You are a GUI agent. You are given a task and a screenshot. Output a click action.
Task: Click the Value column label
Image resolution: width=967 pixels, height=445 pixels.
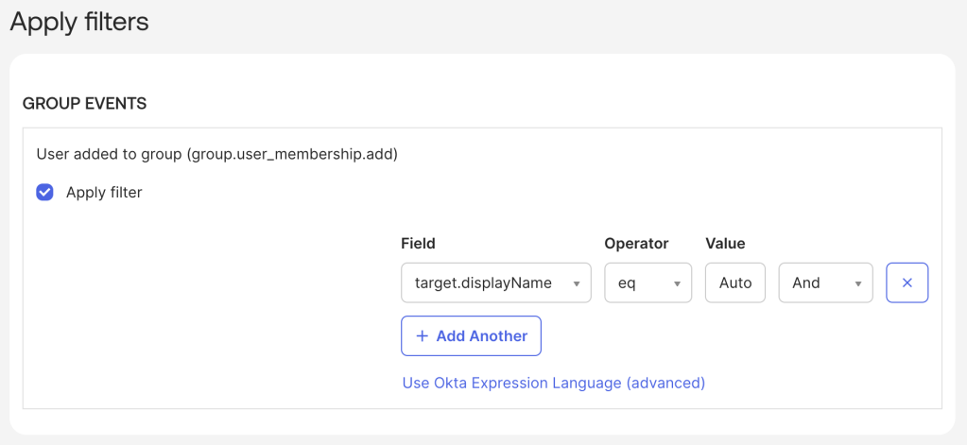[x=725, y=244]
